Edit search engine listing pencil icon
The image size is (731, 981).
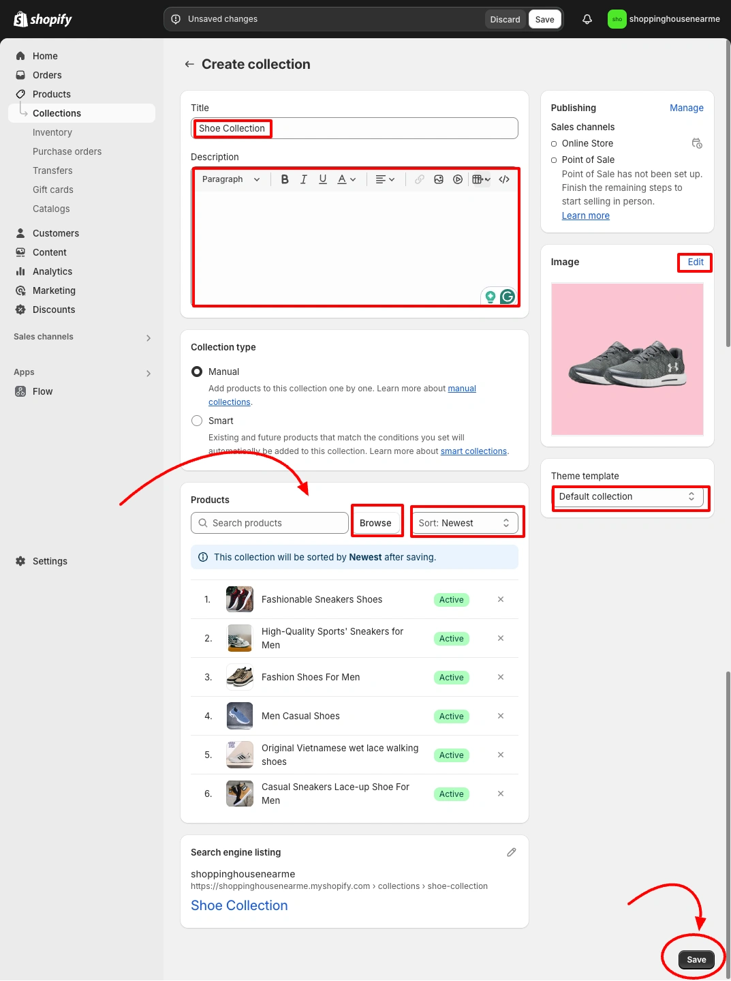(512, 852)
